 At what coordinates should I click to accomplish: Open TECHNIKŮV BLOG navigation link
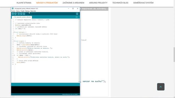point(120,3)
